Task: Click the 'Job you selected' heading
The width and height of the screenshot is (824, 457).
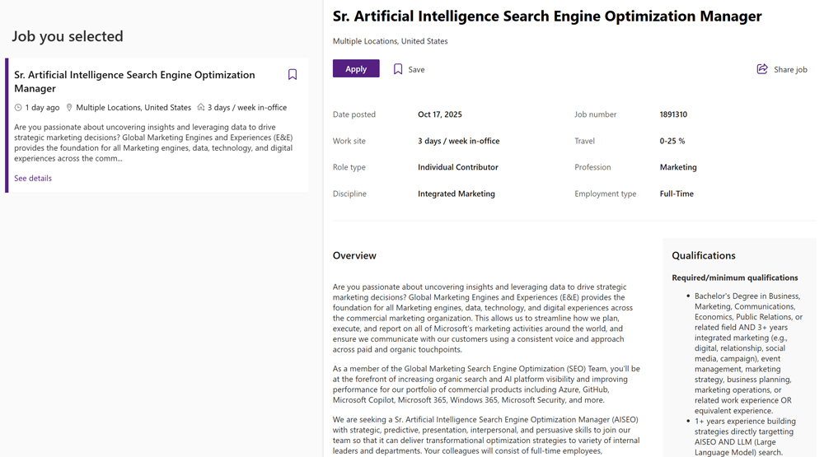Action: [x=68, y=36]
